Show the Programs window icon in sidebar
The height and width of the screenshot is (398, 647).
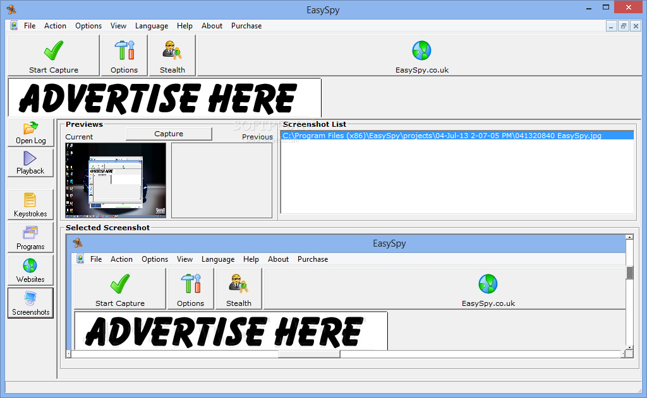point(30,238)
